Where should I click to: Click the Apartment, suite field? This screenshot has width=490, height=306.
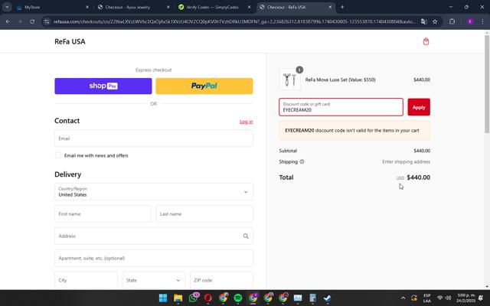[153, 259]
